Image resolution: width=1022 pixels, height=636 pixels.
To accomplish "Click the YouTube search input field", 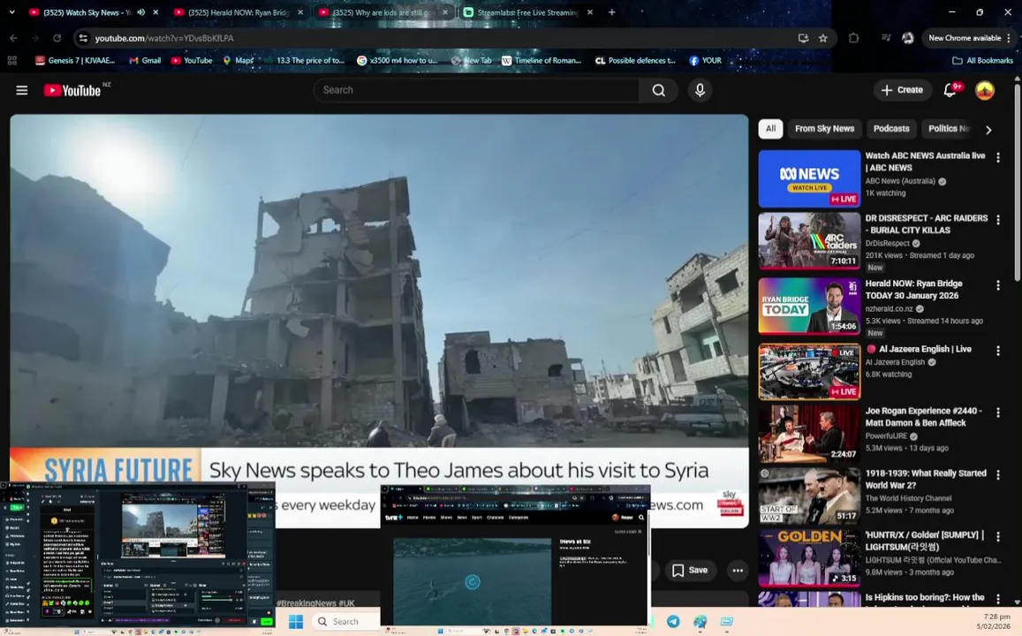I will tap(476, 90).
